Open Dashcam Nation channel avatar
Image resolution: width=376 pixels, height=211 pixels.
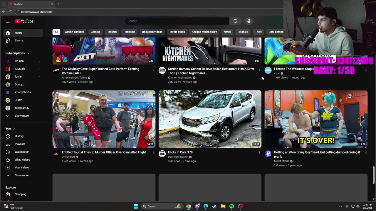(x=162, y=154)
